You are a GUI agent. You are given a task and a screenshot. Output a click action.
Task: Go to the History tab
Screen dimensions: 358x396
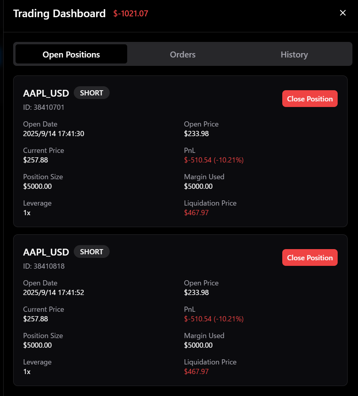pos(294,54)
